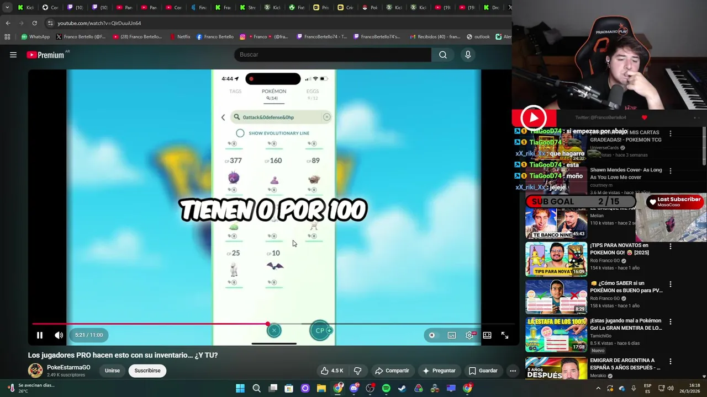Click play button on stream overlay
Image resolution: width=707 pixels, height=397 pixels.
click(534, 117)
